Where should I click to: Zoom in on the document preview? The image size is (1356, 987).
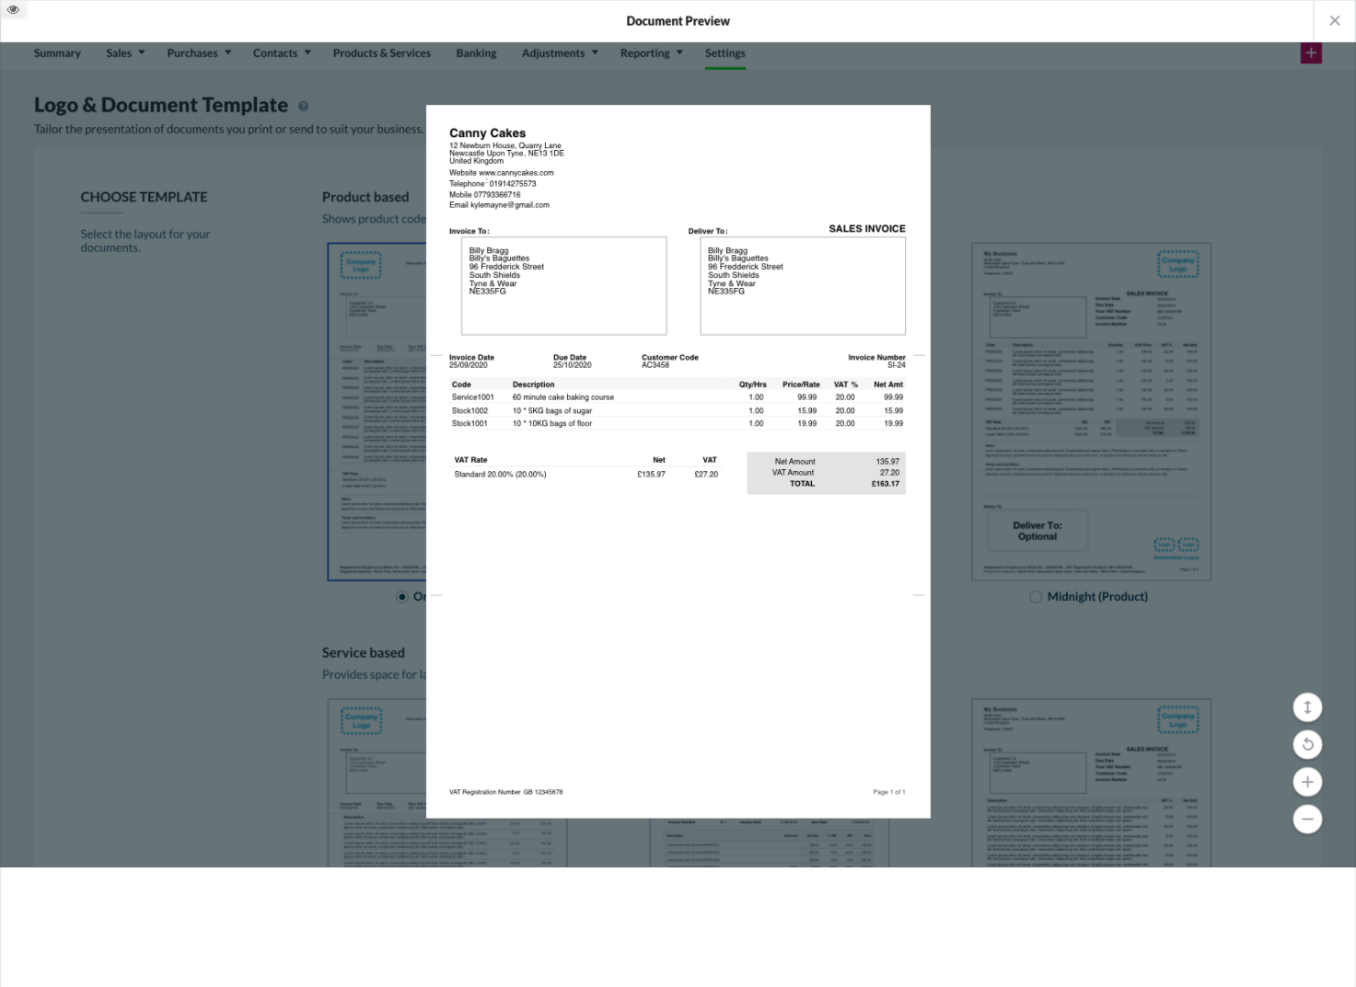point(1307,782)
